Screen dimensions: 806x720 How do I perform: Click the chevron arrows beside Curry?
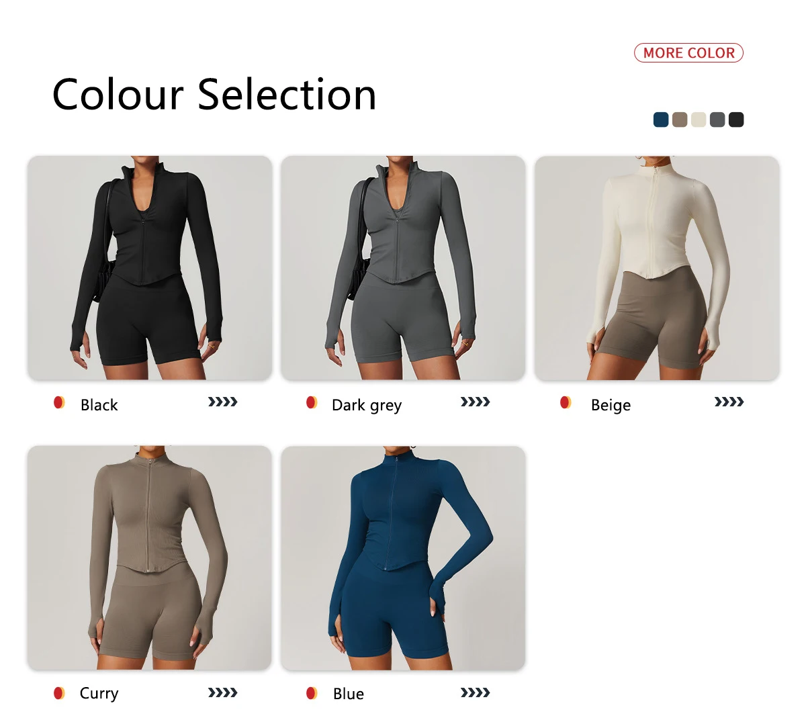pyautogui.click(x=222, y=692)
